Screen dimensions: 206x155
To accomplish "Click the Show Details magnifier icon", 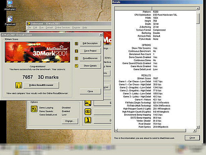I will 76,66.
